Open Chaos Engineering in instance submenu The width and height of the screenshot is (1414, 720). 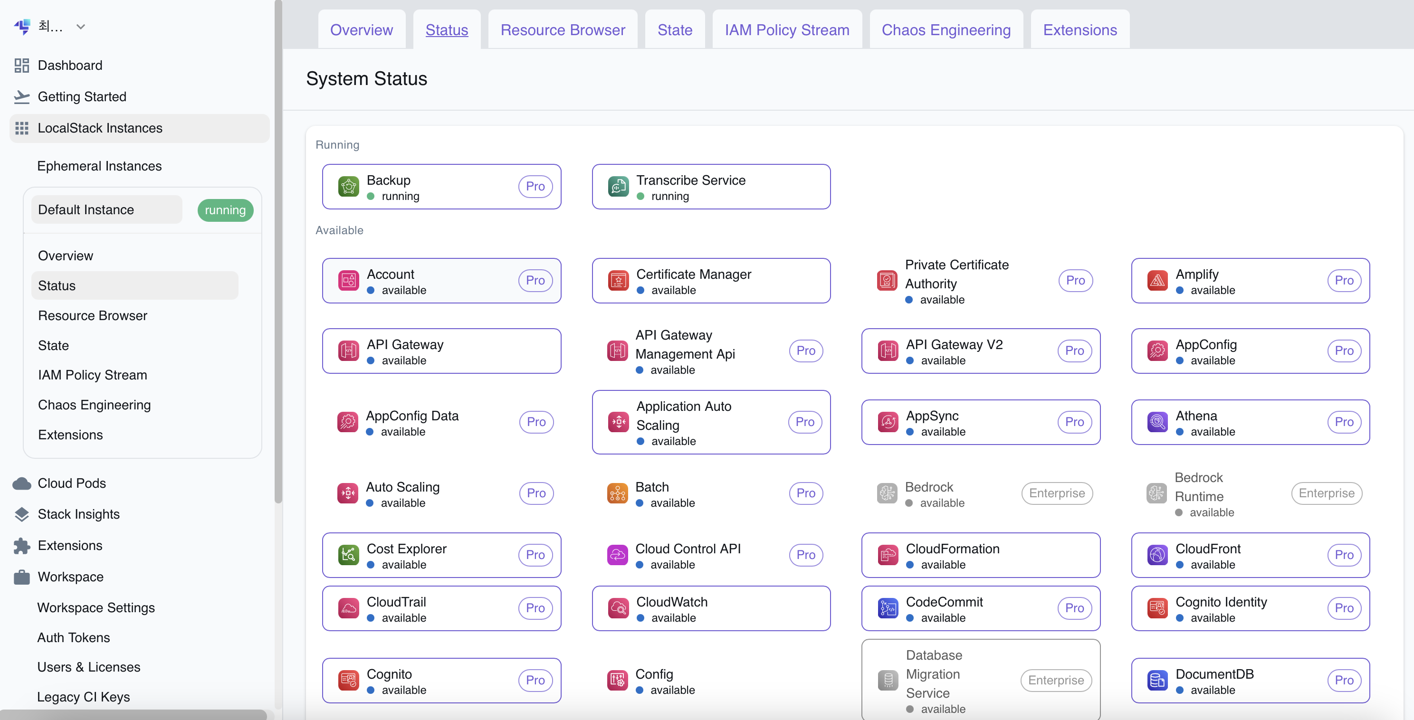(134, 405)
